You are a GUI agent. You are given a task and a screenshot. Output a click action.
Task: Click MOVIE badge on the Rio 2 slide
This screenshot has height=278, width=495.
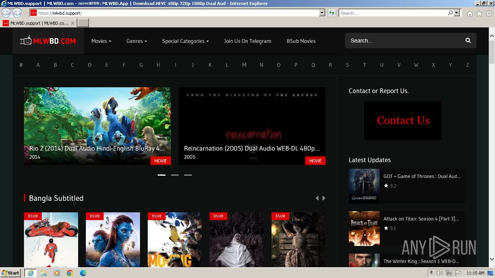(160, 161)
